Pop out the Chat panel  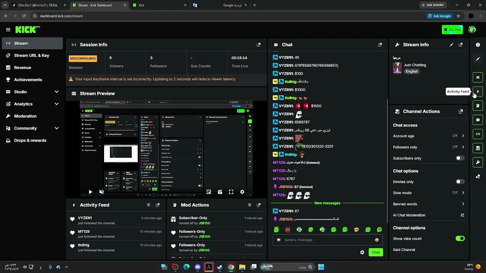[380, 45]
